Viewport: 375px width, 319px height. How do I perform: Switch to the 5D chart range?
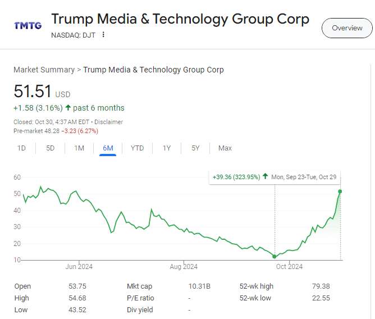[51, 148]
